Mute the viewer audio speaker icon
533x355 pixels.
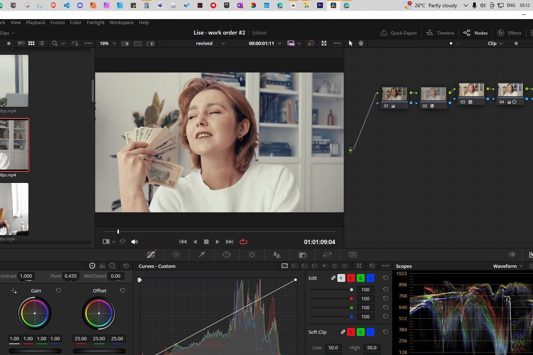pos(134,242)
